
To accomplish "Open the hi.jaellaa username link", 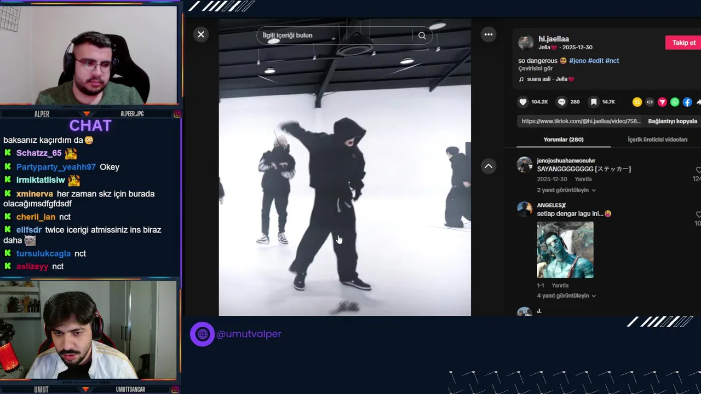I will (554, 39).
